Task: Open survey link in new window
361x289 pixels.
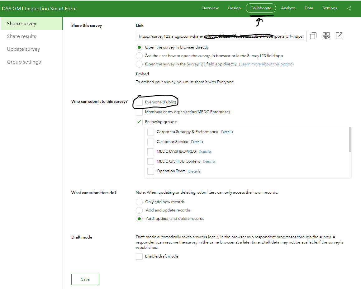Action: tap(339, 36)
